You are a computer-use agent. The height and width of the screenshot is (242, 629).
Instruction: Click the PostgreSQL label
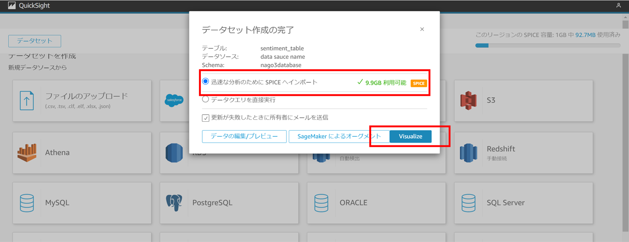tap(212, 203)
